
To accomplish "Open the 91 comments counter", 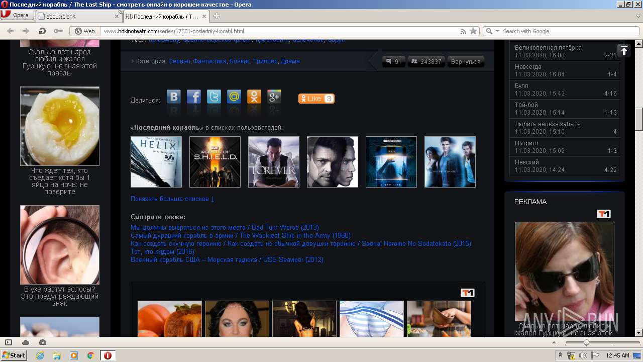I will [394, 61].
